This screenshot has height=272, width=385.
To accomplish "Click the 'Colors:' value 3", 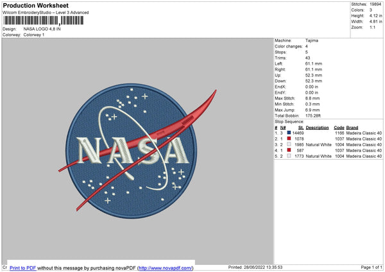I will tap(371, 10).
